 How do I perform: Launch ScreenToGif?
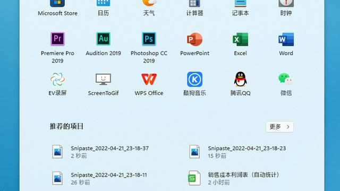pos(103,84)
